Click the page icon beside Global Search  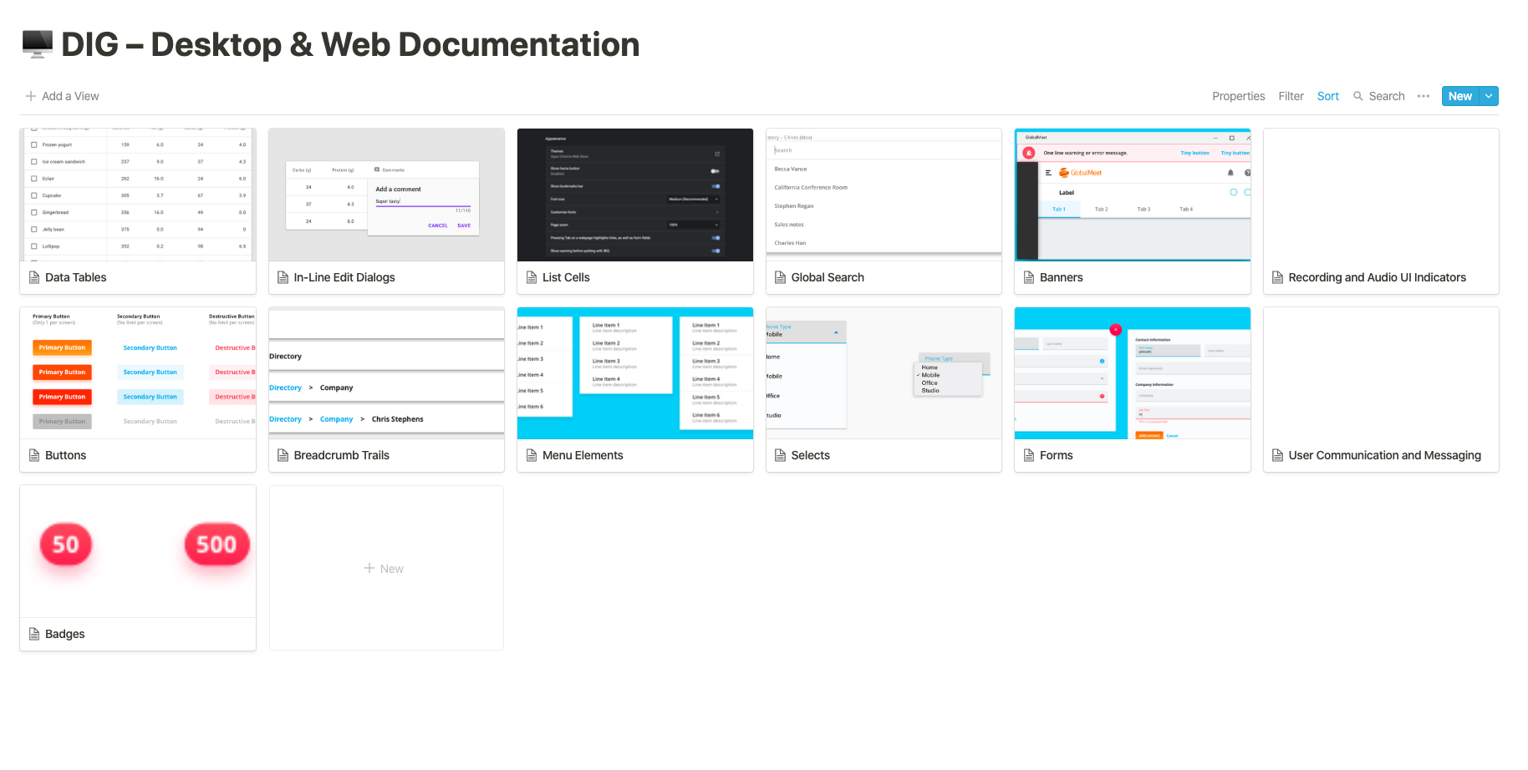[780, 277]
